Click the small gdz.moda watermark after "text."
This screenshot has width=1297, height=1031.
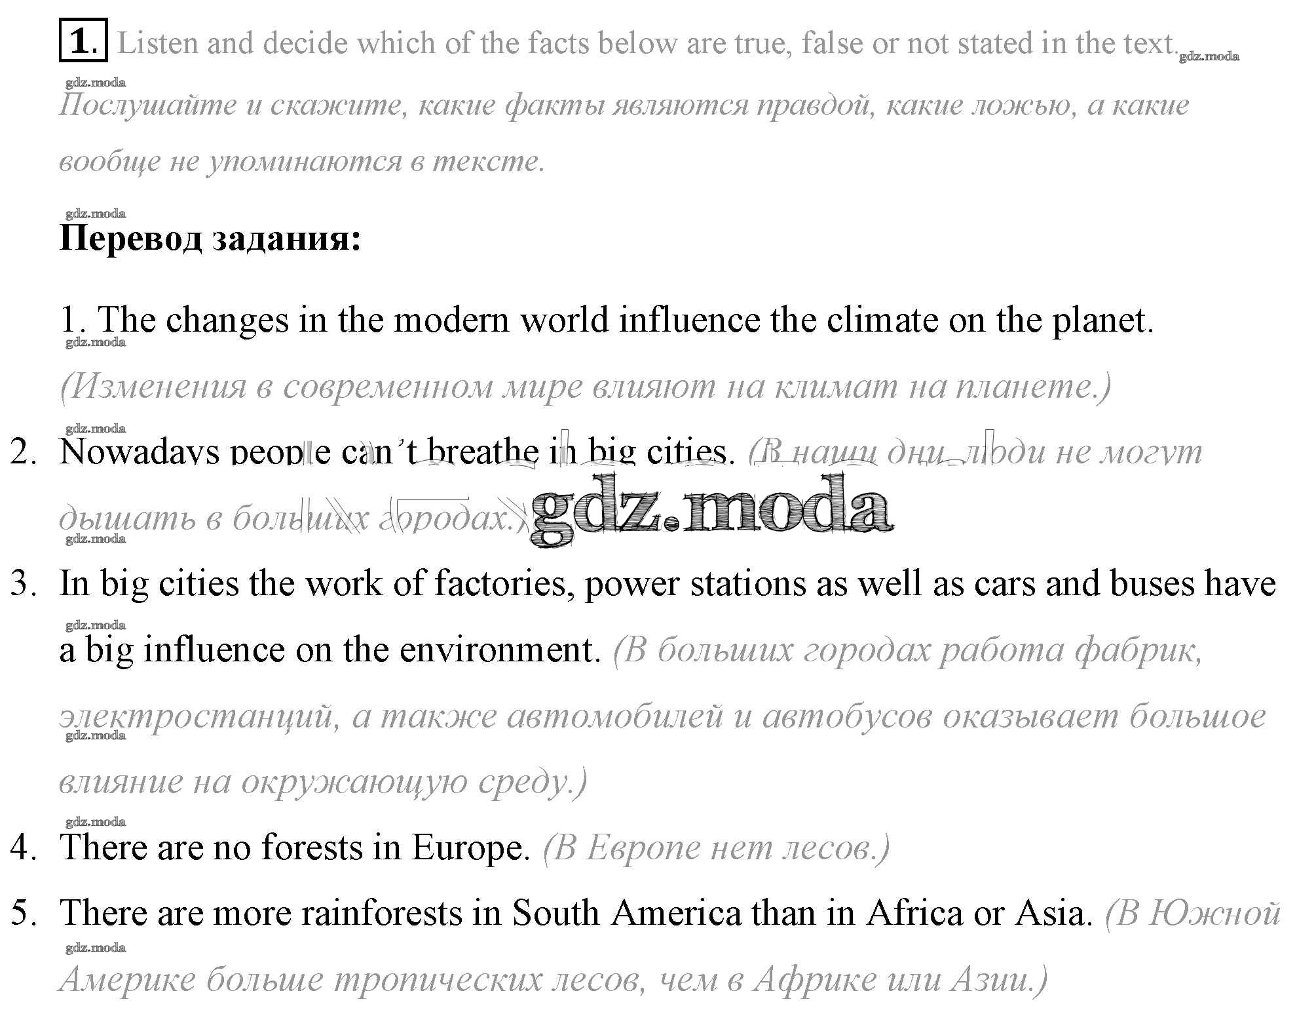click(1209, 57)
